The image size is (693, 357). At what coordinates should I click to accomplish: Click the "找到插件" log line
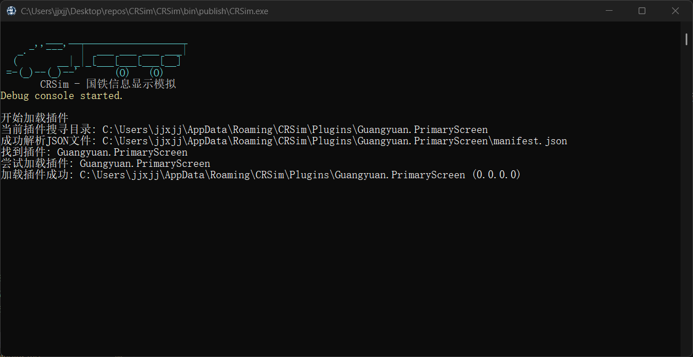point(94,152)
